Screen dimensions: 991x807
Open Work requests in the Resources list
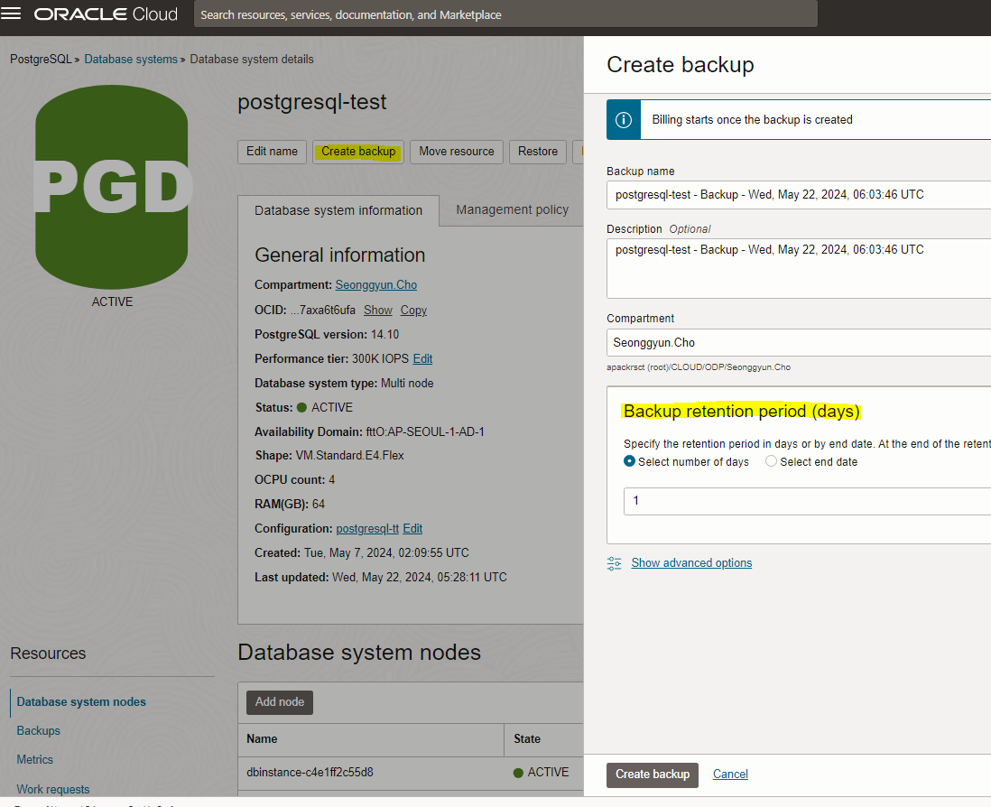53,789
